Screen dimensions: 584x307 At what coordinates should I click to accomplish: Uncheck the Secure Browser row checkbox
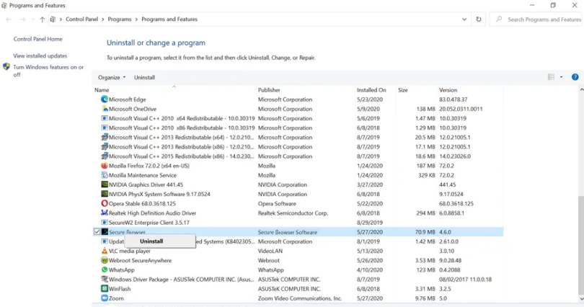tap(97, 232)
